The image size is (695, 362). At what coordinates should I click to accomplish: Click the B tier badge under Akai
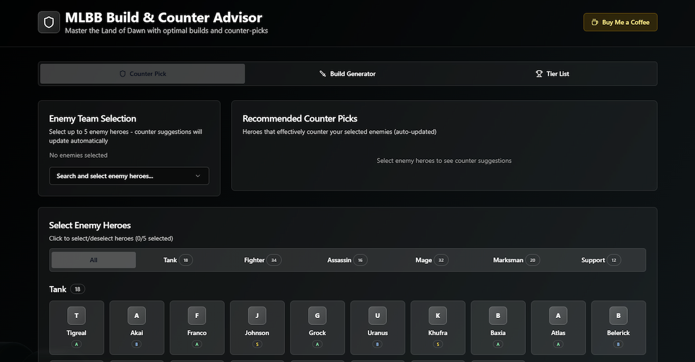point(137,344)
